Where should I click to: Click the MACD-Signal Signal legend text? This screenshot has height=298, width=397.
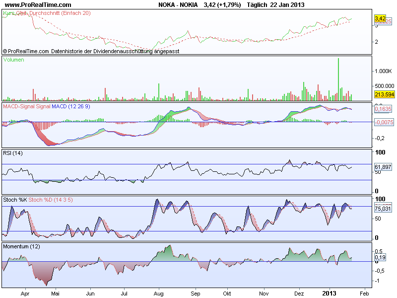(27, 106)
